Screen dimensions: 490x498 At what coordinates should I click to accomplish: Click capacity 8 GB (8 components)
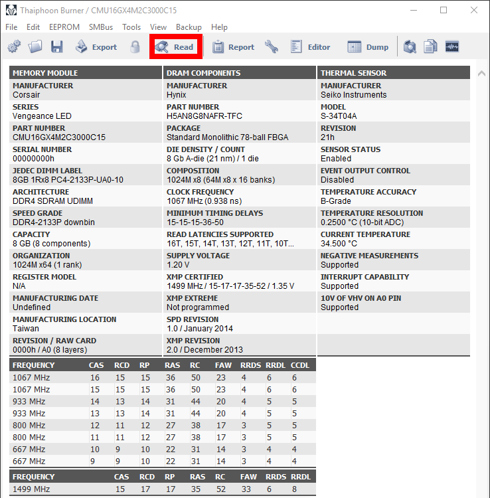(51, 244)
